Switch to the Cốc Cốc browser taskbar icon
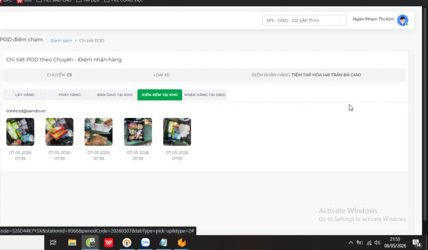This screenshot has width=428, height=250. pos(90,242)
